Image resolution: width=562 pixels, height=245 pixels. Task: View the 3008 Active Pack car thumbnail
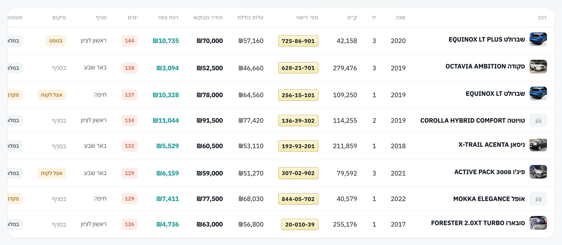click(x=538, y=172)
